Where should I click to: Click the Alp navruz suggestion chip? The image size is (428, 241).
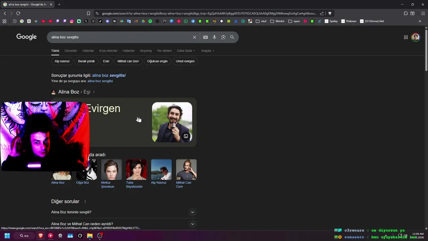62,61
